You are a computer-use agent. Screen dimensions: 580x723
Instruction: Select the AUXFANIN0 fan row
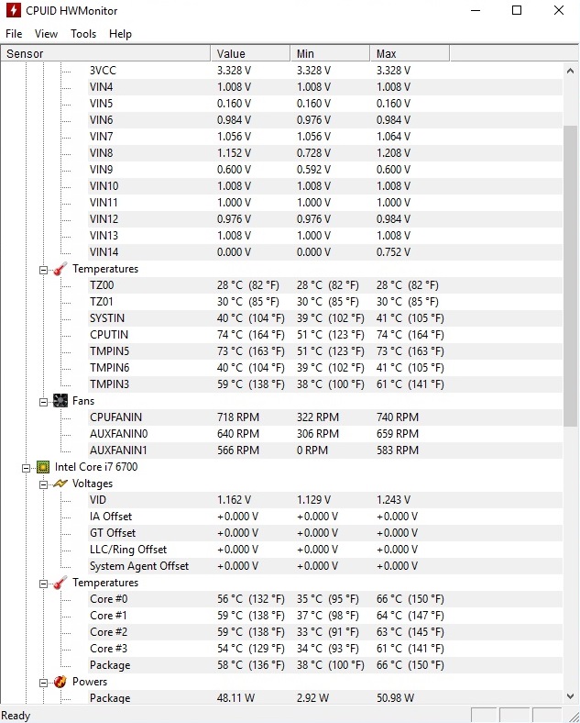coord(325,434)
